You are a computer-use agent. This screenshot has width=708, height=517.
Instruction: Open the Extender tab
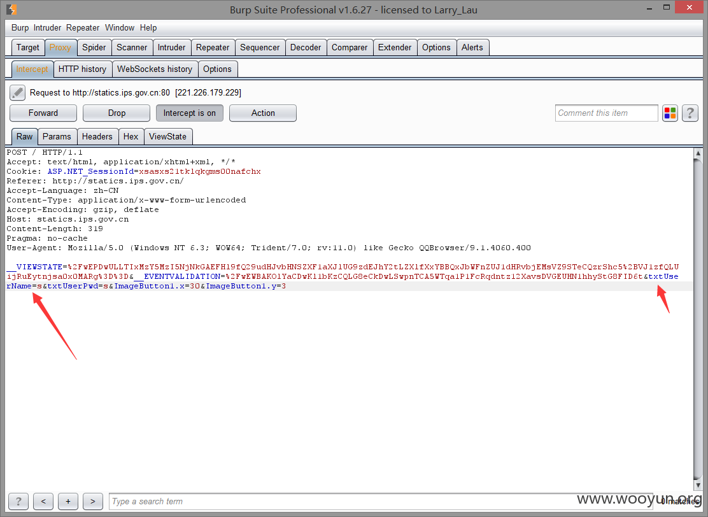(395, 47)
